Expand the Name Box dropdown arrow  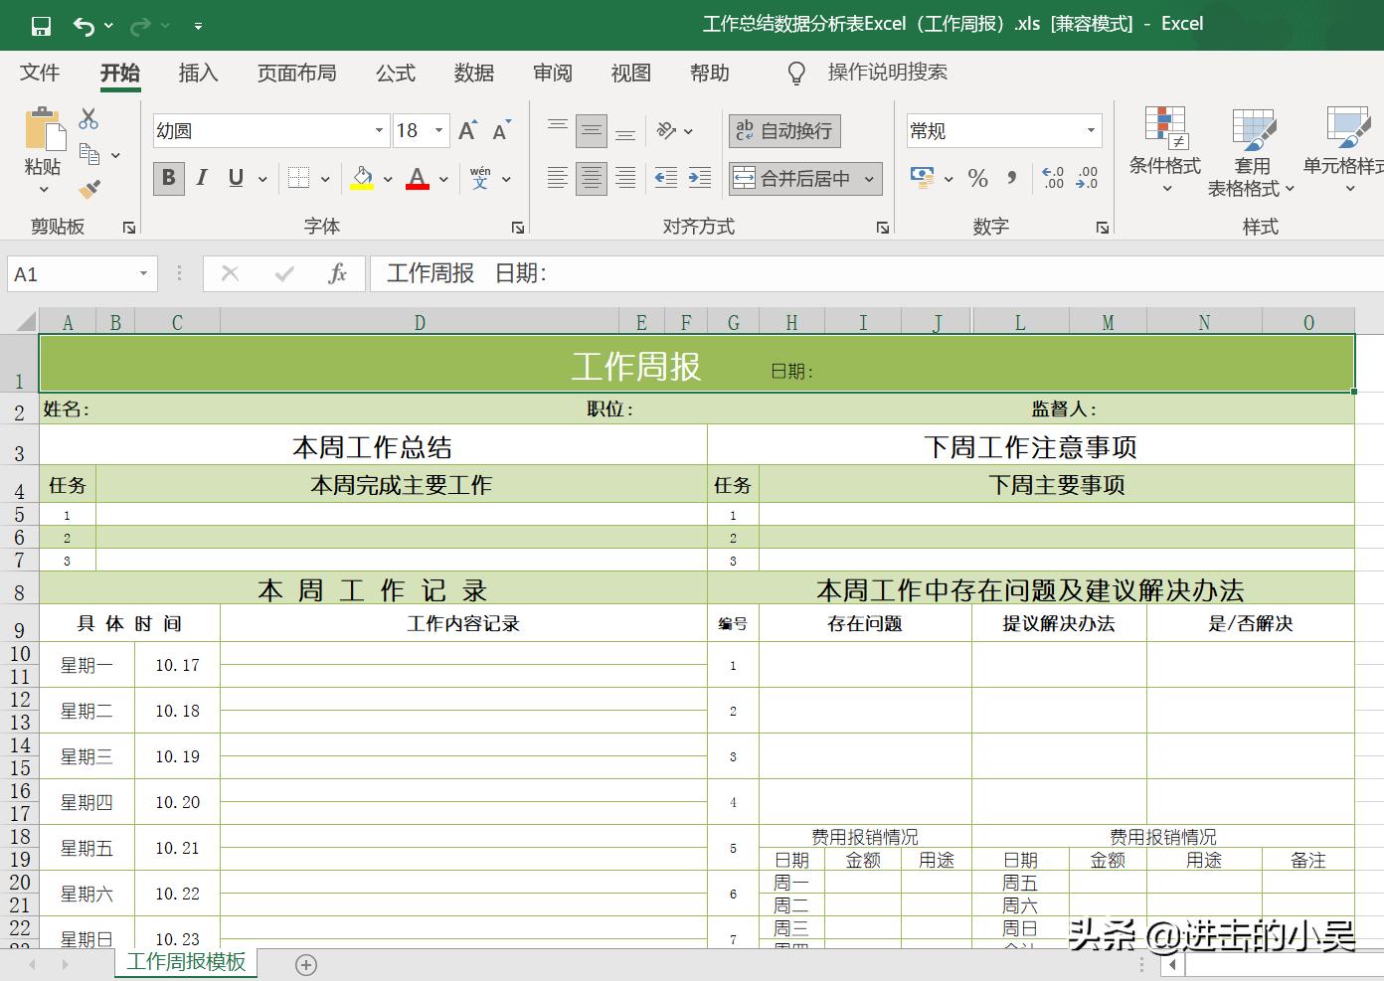[143, 274]
